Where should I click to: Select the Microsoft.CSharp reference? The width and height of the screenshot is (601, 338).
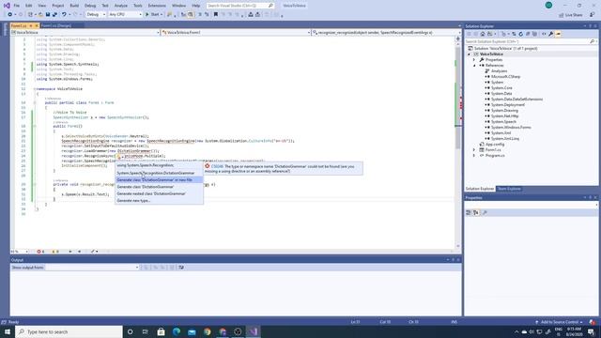[505, 77]
